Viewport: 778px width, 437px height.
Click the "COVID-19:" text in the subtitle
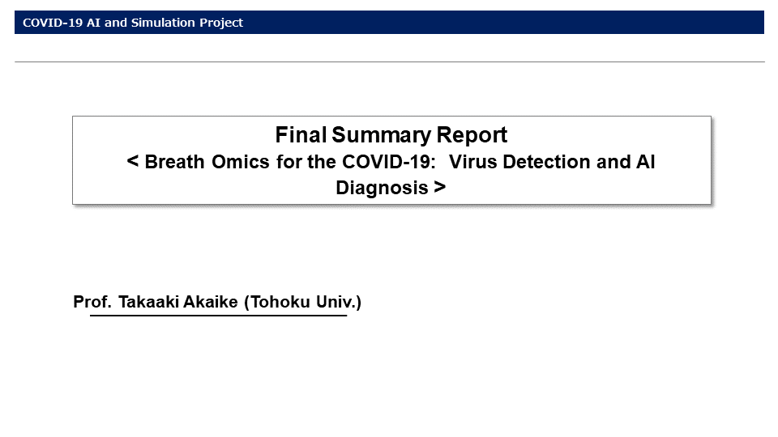(389, 162)
